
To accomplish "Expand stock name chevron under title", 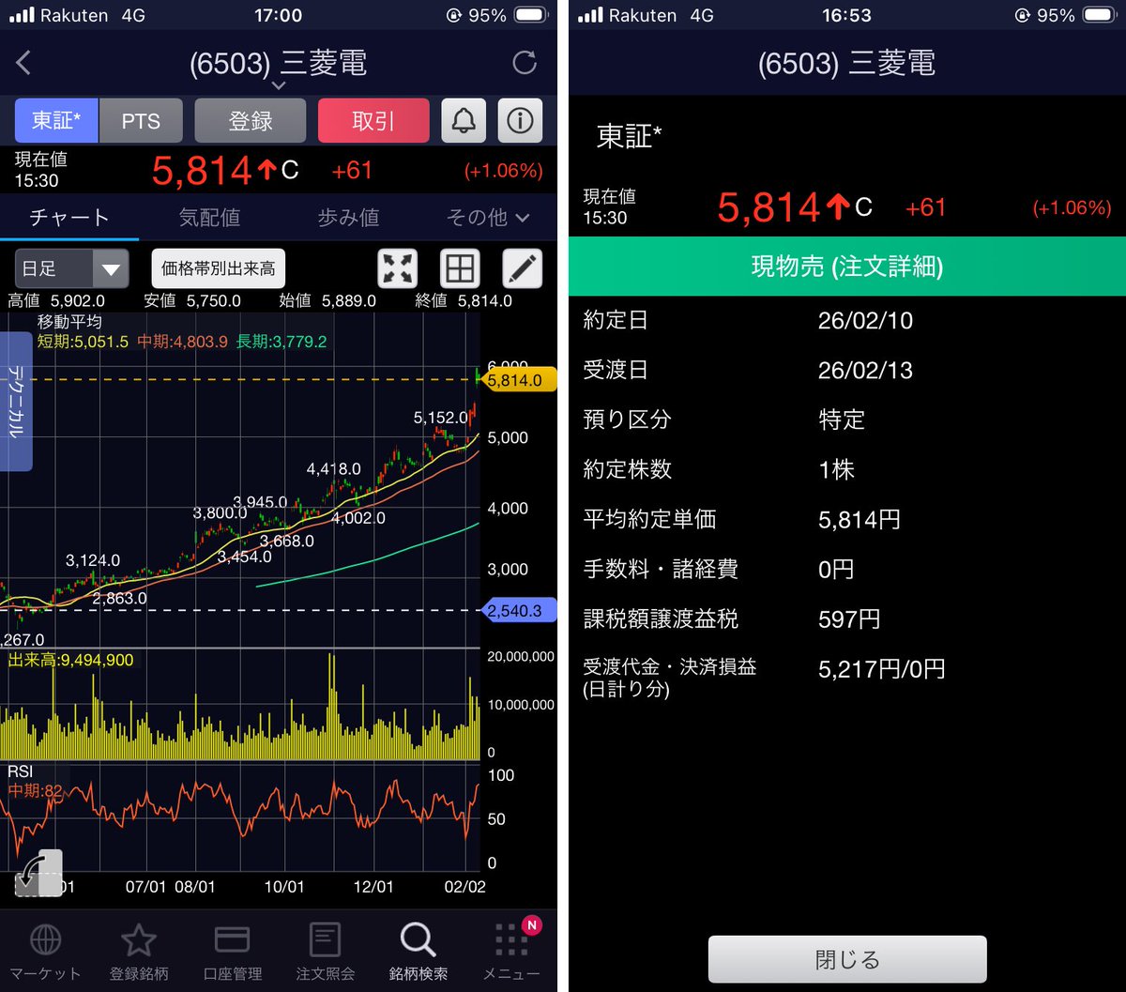I will [279, 85].
